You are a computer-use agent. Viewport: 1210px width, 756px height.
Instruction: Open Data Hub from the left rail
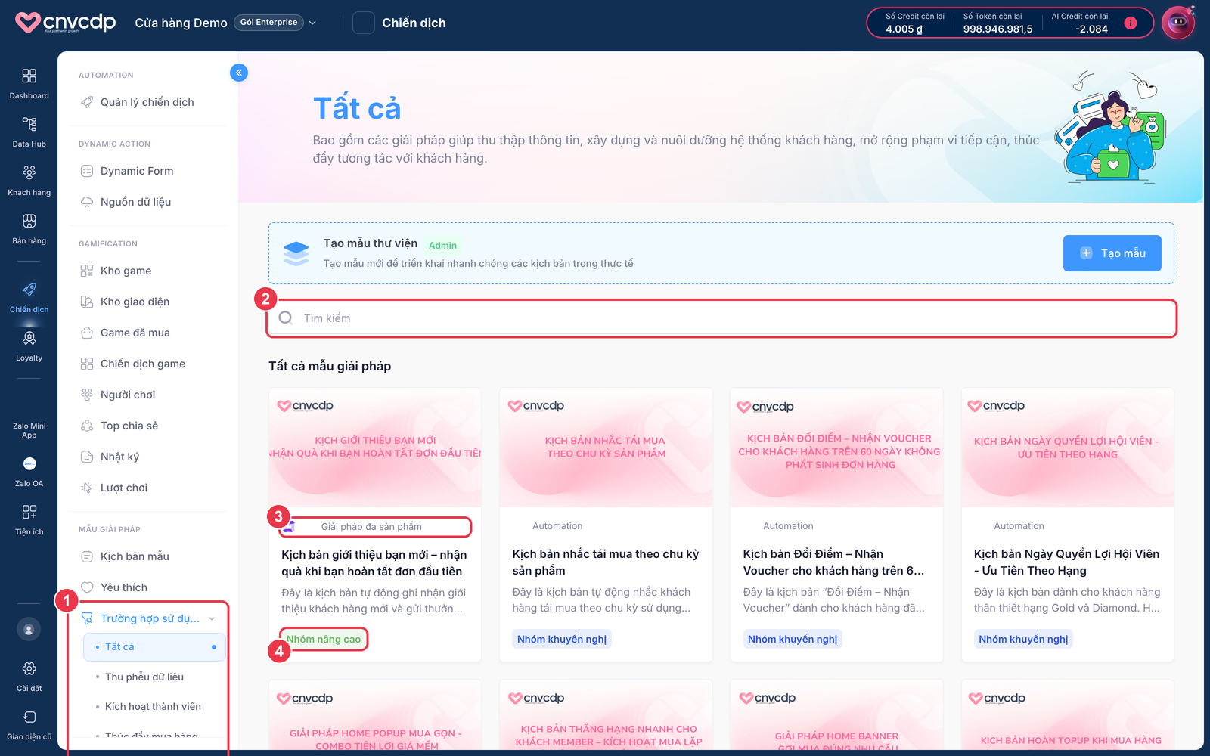[29, 125]
